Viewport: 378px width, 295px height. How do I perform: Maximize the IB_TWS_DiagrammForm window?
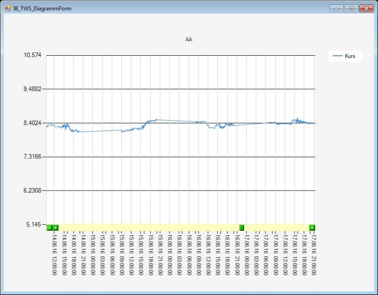pyautogui.click(x=351, y=9)
